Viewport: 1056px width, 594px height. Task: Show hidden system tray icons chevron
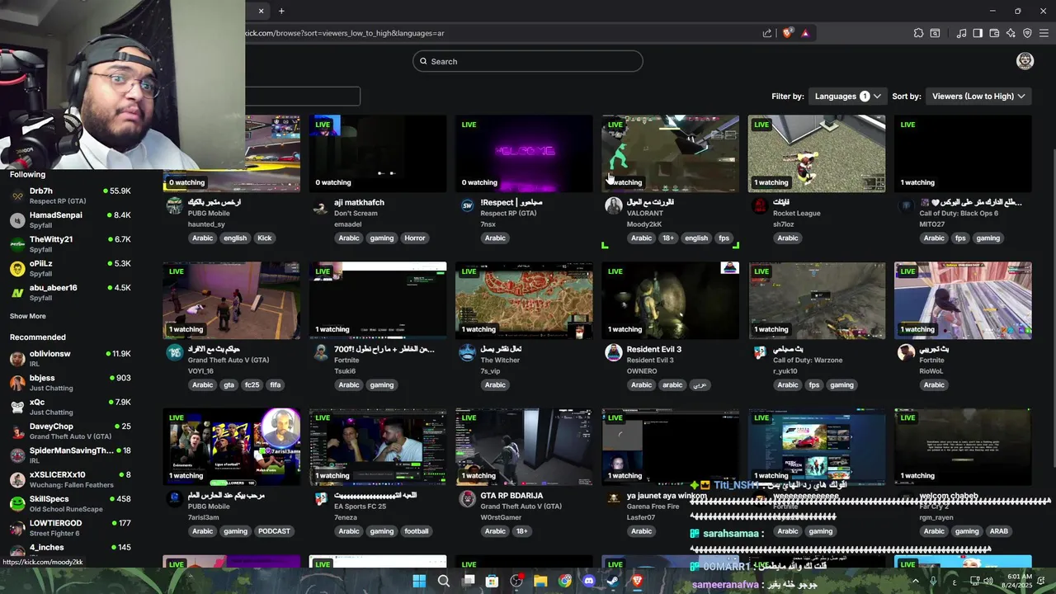pyautogui.click(x=915, y=581)
